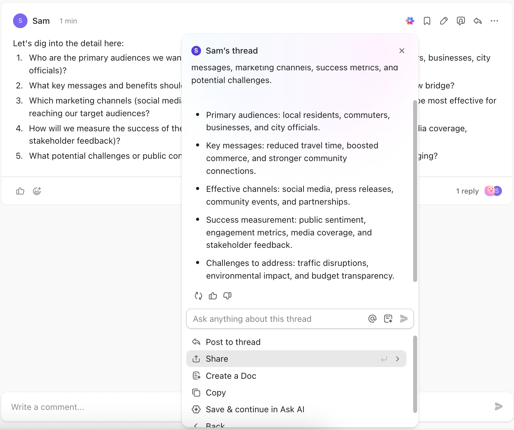Choose "Create a Doc" in the menu
514x430 pixels.
click(x=231, y=376)
